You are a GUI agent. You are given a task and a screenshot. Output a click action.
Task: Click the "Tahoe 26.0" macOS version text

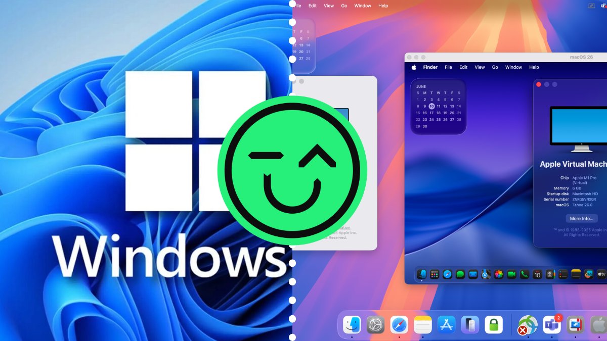(x=583, y=205)
